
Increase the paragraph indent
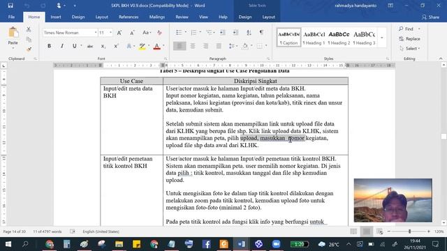[x=235, y=33]
